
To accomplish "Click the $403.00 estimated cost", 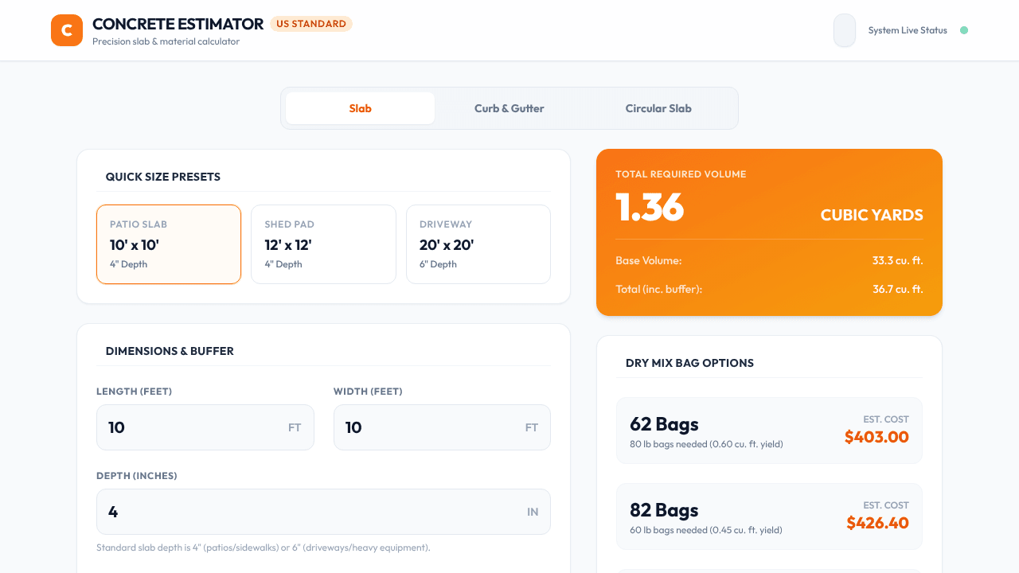I will click(876, 436).
